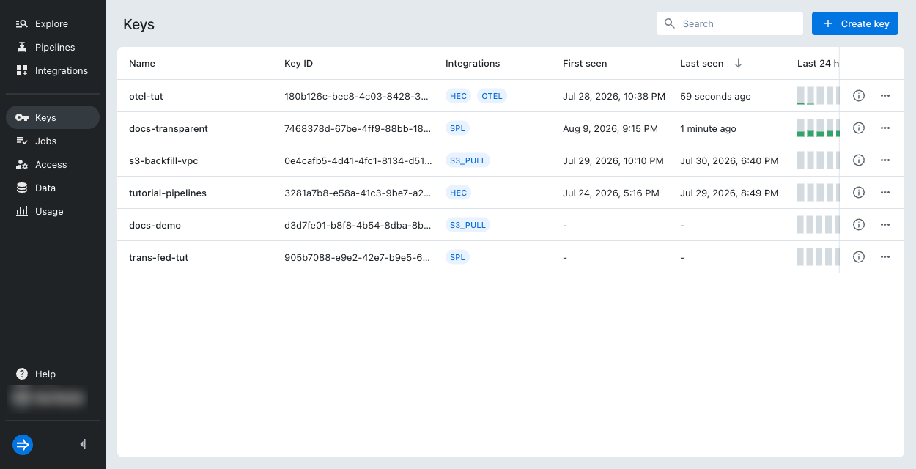Image resolution: width=916 pixels, height=469 pixels.
Task: Click the S3_PULL tag on docs-demo row
Action: pyautogui.click(x=468, y=225)
